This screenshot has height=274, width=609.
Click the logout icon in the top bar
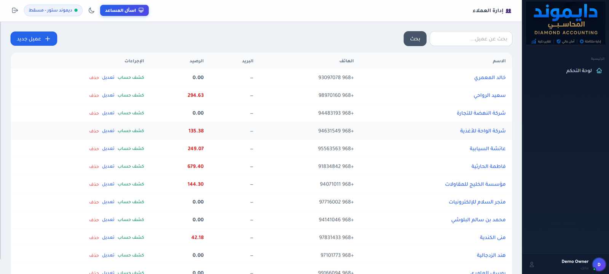point(15,10)
